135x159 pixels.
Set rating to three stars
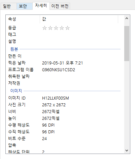56,28
